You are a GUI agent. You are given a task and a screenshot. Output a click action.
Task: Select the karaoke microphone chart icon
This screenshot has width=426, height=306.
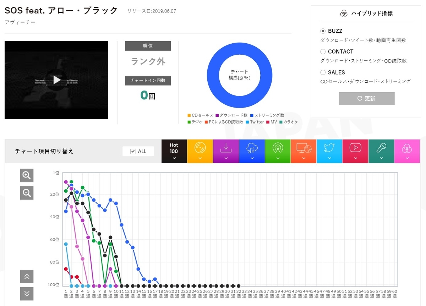pyautogui.click(x=381, y=148)
